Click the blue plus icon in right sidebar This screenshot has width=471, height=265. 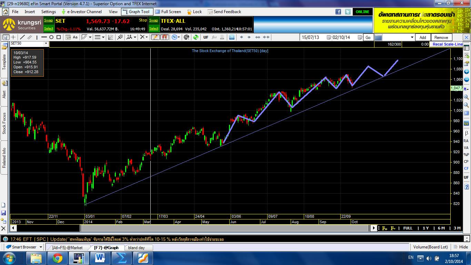(x=467, y=72)
